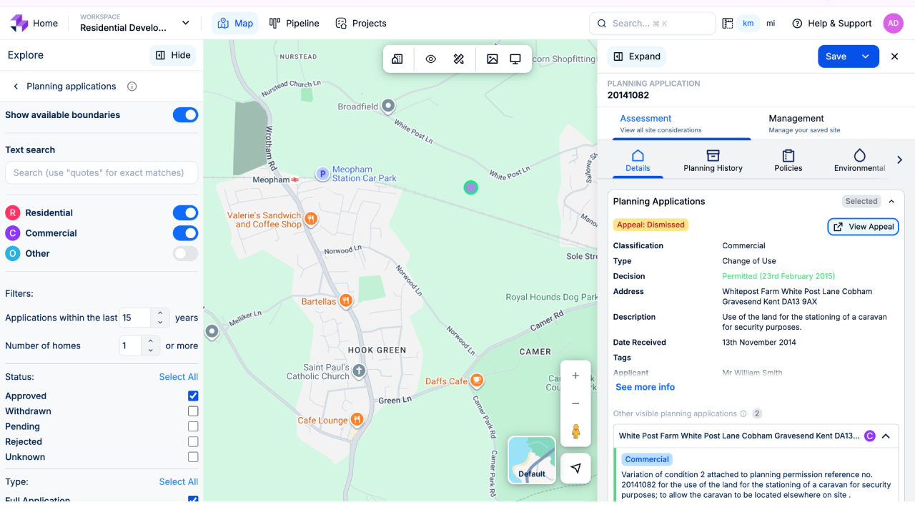Open the Environmental tab
This screenshot has height=515, width=915.
[859, 161]
